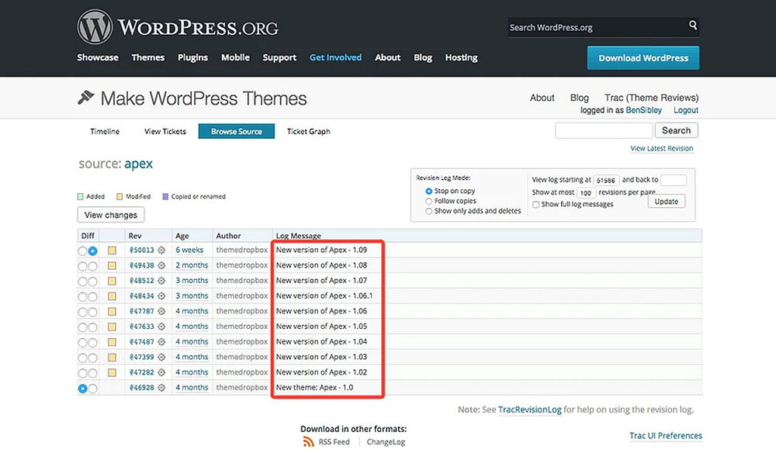Viewport: 776px width, 453px height.
Task: Focus the View log starting at field
Action: pyautogui.click(x=606, y=180)
